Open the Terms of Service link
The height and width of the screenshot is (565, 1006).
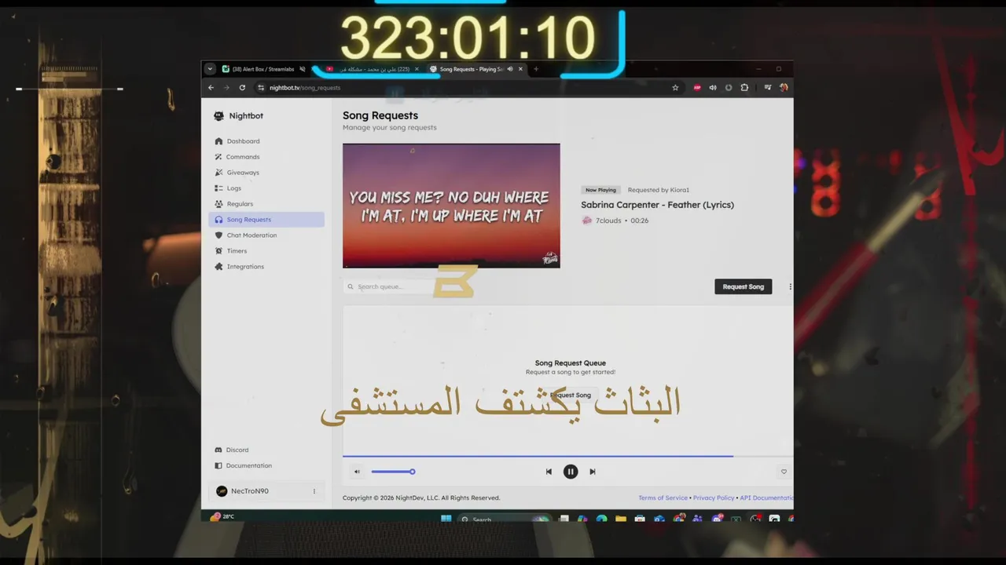[x=663, y=498]
